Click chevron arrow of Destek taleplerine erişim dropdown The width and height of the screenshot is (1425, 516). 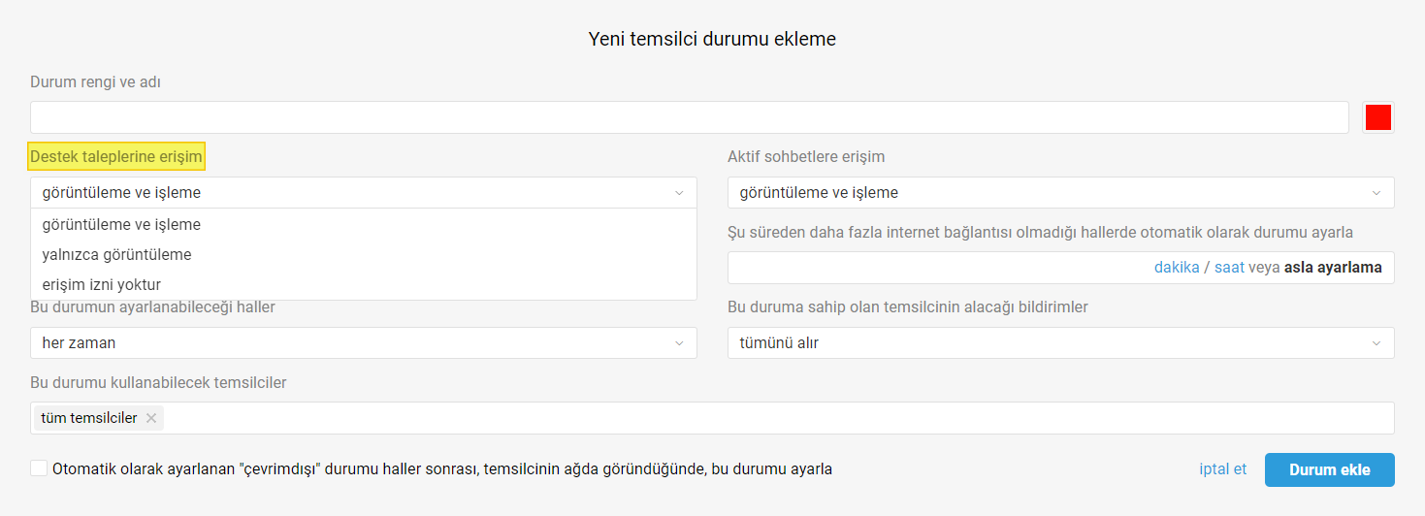click(679, 193)
